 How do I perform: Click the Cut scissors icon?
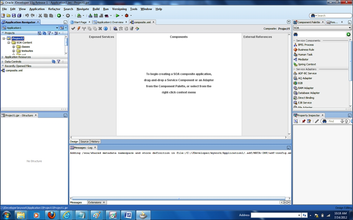tap(40, 15)
